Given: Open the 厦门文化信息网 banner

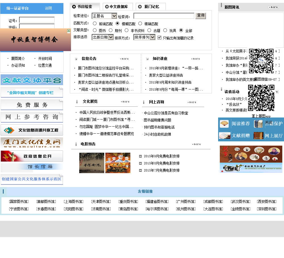Looking at the screenshot, I should (x=32, y=143).
